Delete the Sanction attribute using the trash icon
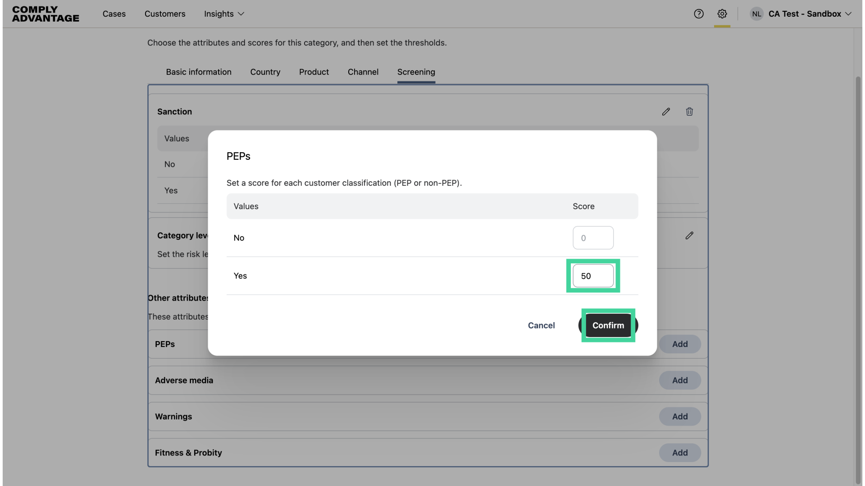 point(690,111)
